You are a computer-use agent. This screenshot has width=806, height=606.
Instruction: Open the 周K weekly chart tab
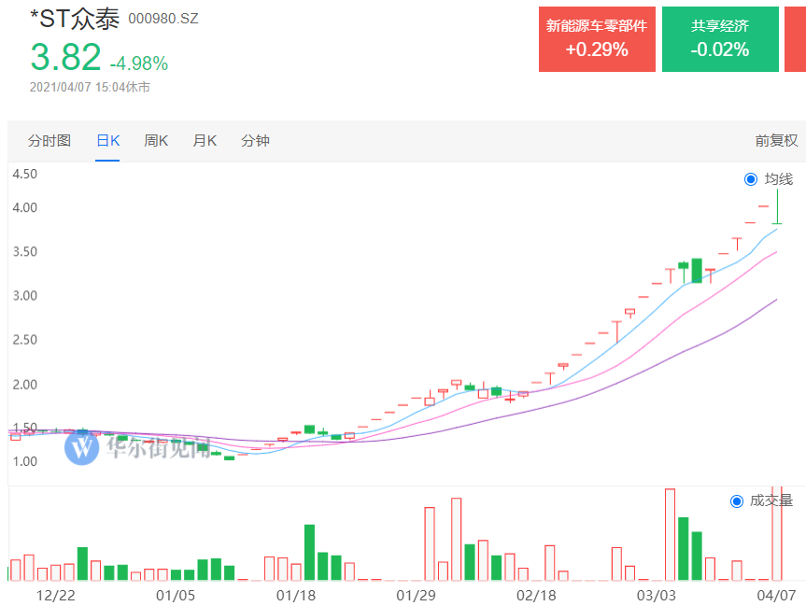click(156, 140)
